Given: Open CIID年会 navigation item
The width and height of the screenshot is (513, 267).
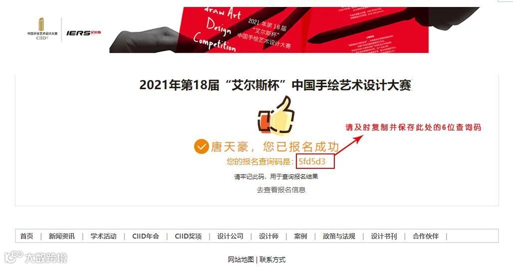Looking at the screenshot, I should [x=146, y=236].
